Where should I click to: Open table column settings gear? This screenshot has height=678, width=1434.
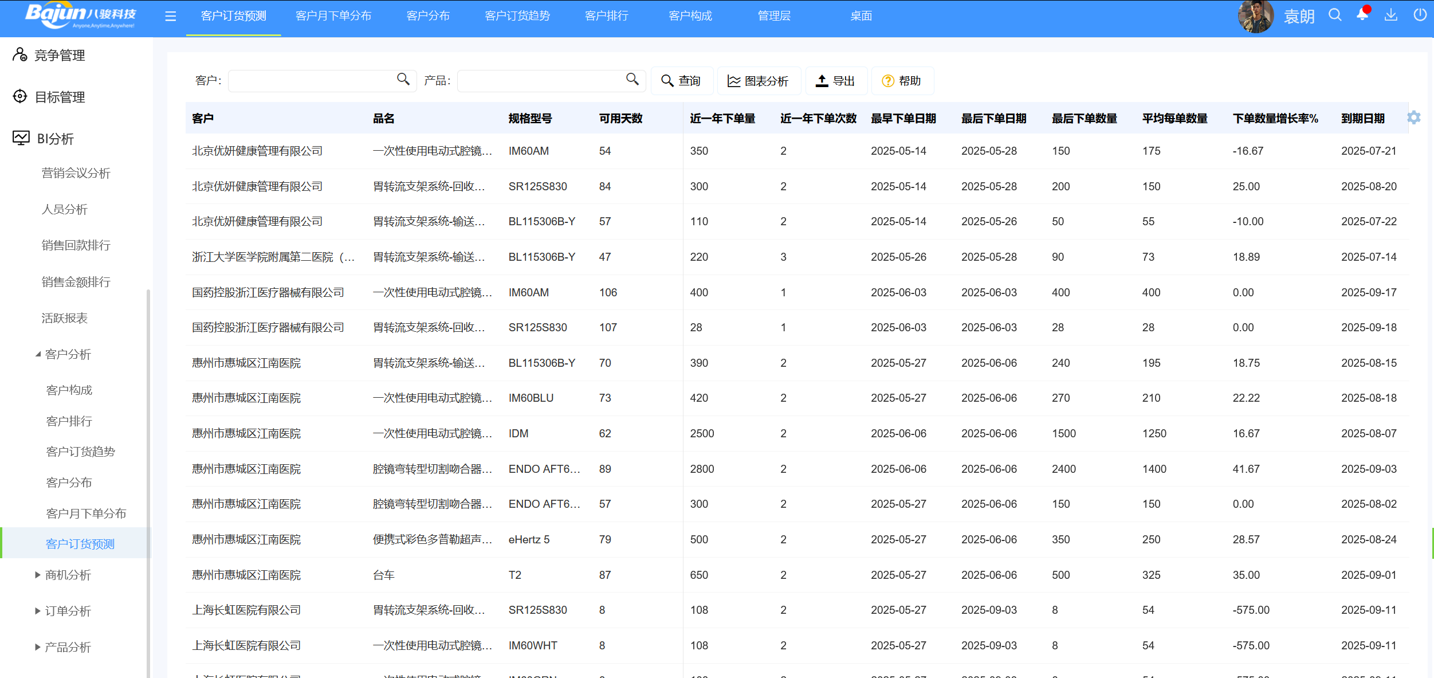point(1414,117)
